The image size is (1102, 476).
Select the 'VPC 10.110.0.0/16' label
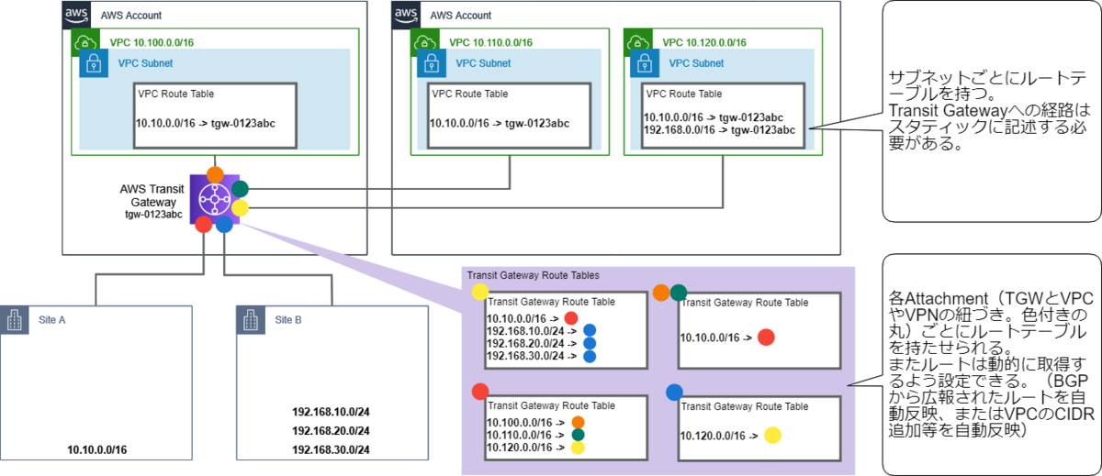(489, 42)
